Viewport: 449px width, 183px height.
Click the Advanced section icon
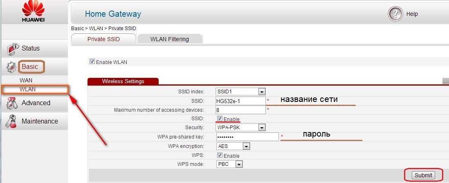pos(12,103)
